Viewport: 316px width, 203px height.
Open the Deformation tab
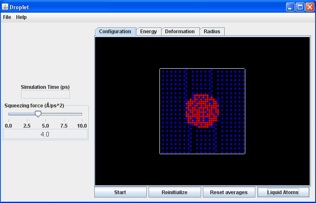point(180,32)
